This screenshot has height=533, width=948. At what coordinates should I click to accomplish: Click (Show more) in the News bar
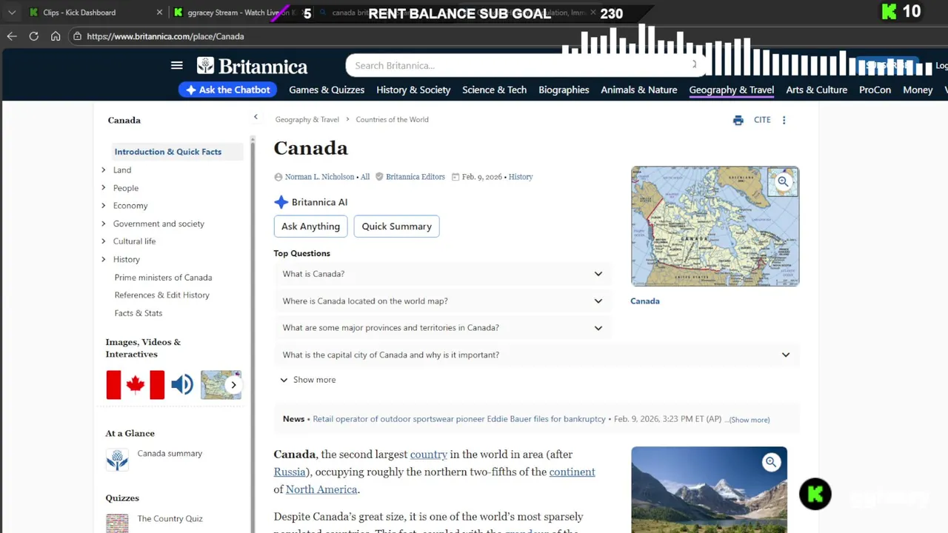pyautogui.click(x=749, y=420)
